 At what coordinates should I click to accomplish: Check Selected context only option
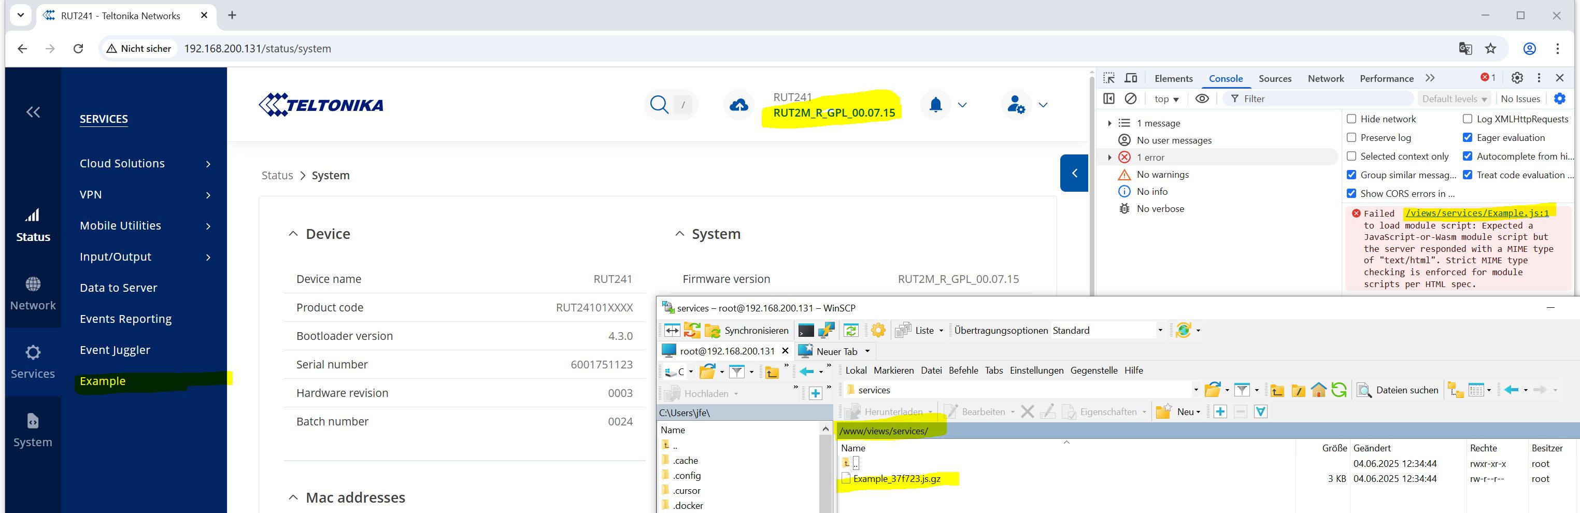coord(1351,156)
